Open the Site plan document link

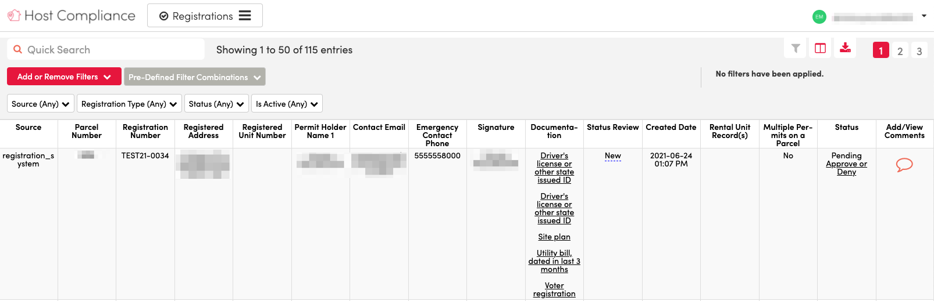click(x=554, y=237)
